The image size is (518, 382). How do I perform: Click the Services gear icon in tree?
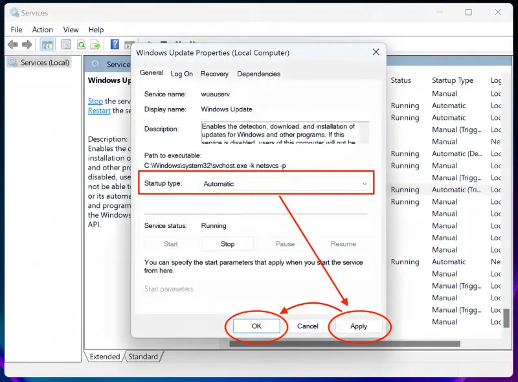(x=13, y=62)
